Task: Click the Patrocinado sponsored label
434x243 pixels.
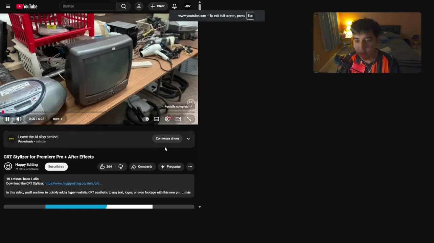Action: 26,141
